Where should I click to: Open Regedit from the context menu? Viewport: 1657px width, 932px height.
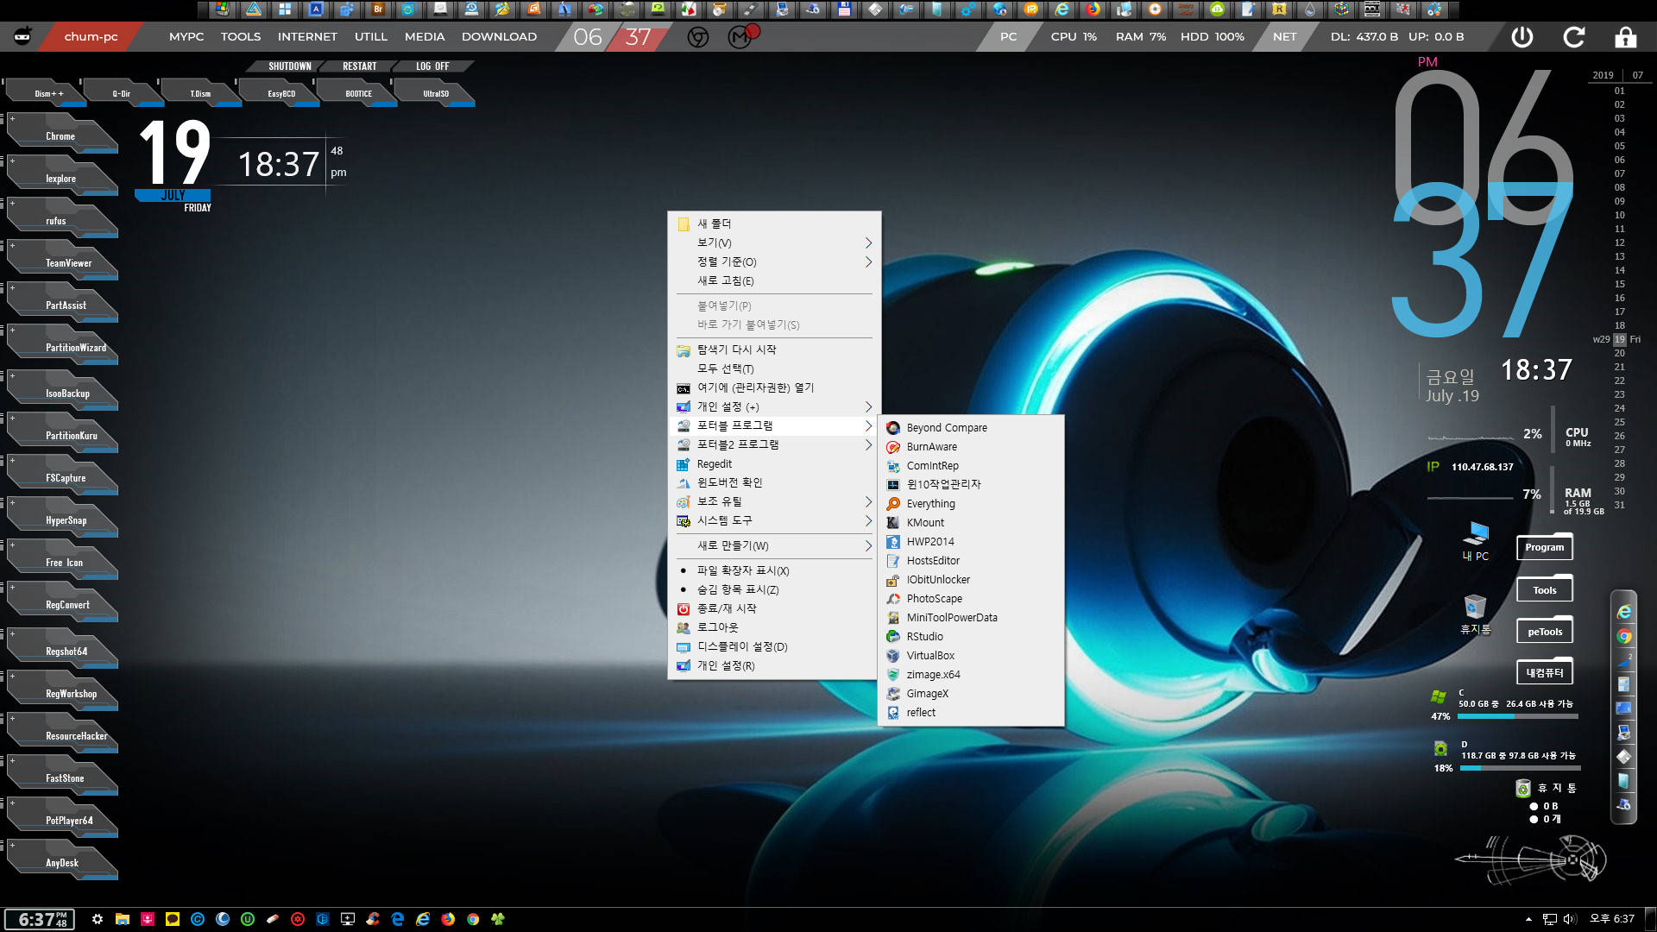tap(774, 464)
